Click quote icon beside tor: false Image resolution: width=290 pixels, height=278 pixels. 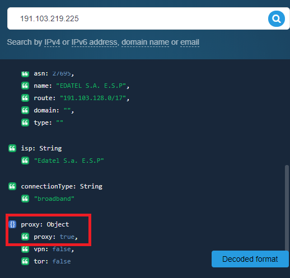pyautogui.click(x=25, y=261)
